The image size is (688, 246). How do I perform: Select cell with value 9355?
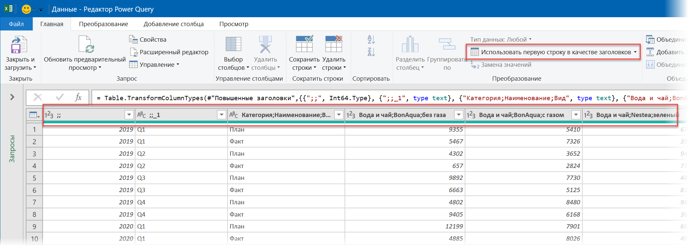pyautogui.click(x=405, y=129)
